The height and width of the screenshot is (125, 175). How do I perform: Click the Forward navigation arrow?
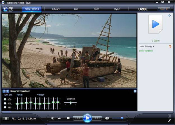click(x=11, y=9)
